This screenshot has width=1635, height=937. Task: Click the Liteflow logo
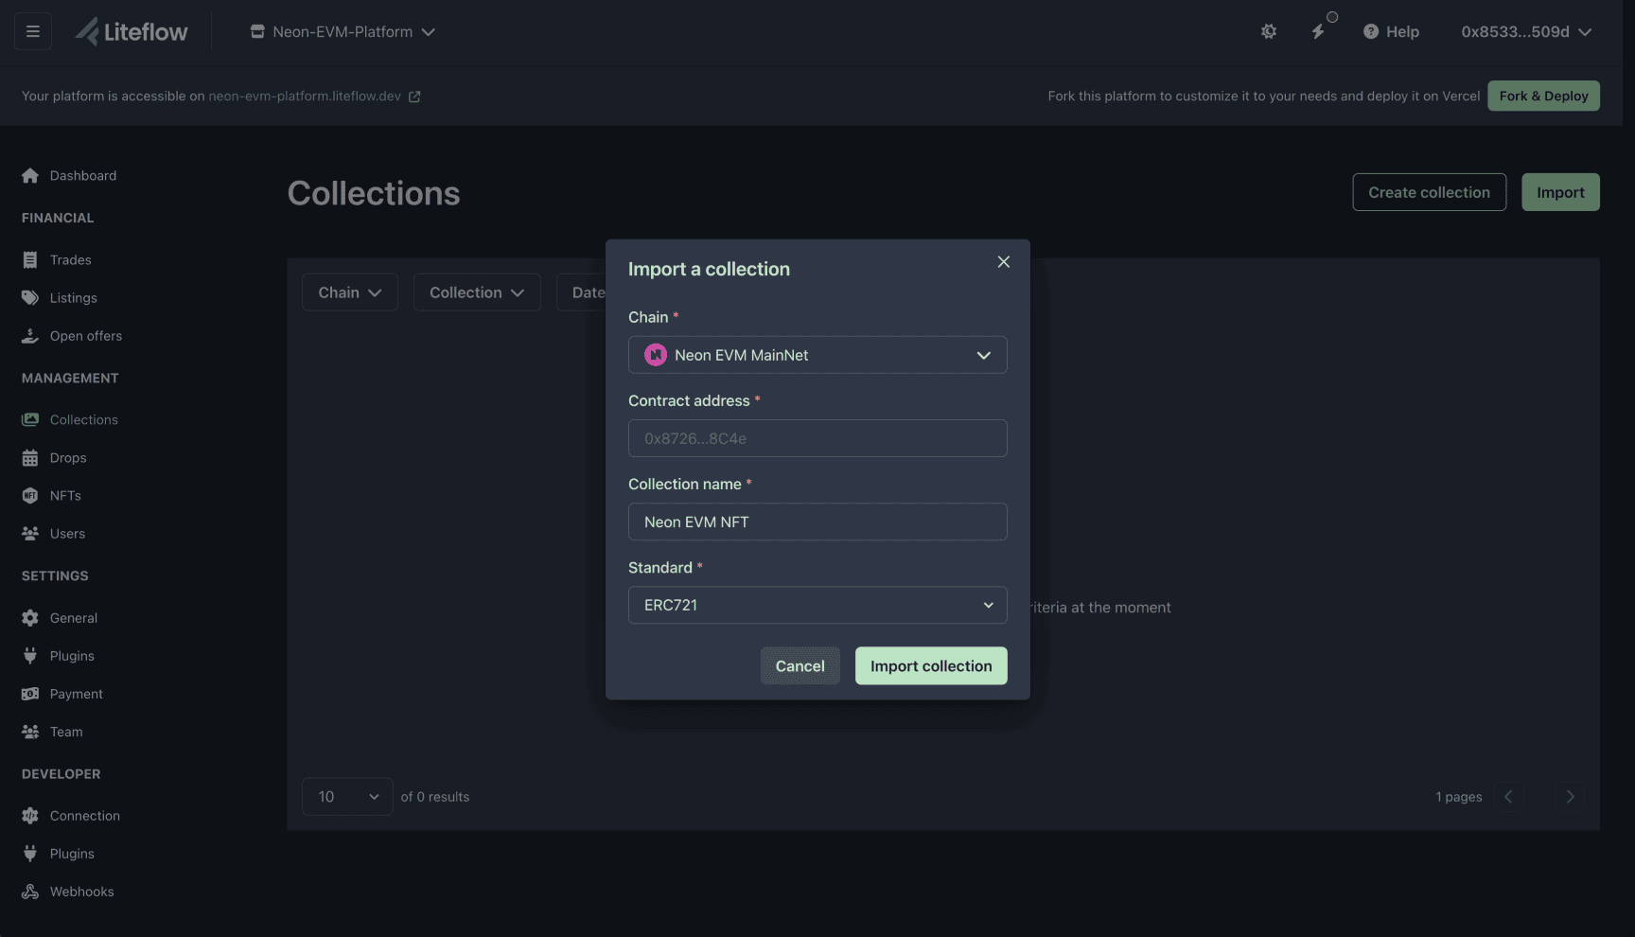tap(132, 31)
